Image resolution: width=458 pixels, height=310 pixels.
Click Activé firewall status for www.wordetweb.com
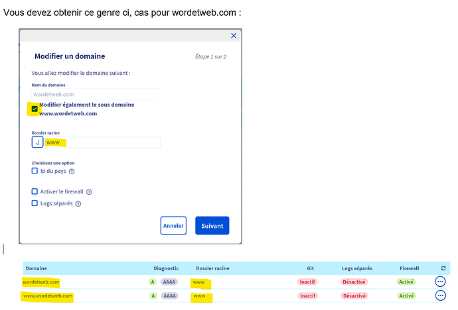point(406,295)
